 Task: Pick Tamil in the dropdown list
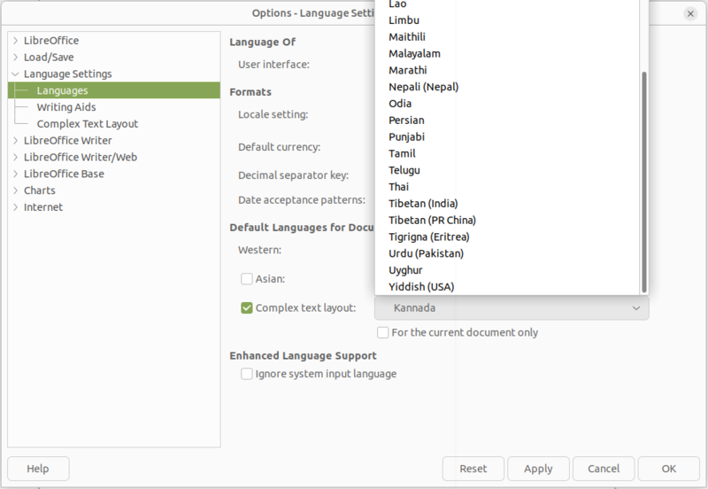[x=507, y=154]
